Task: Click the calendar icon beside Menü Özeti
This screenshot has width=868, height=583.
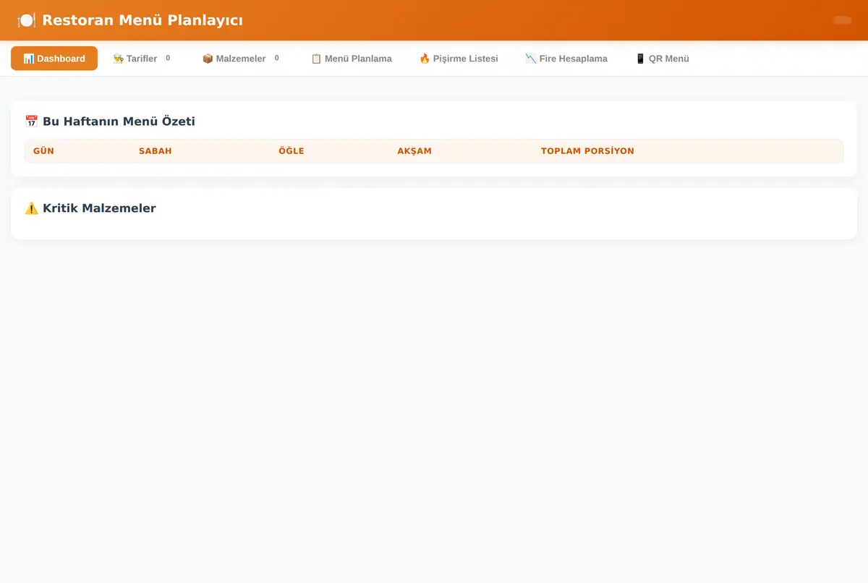Action: [31, 122]
